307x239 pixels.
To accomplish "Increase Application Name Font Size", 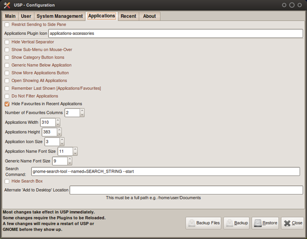I will (x=75, y=149).
